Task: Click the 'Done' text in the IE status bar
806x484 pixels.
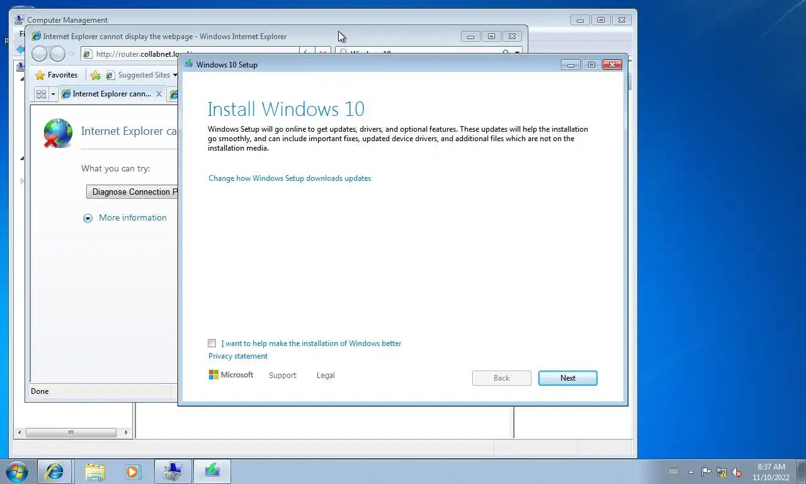Action: 40,391
